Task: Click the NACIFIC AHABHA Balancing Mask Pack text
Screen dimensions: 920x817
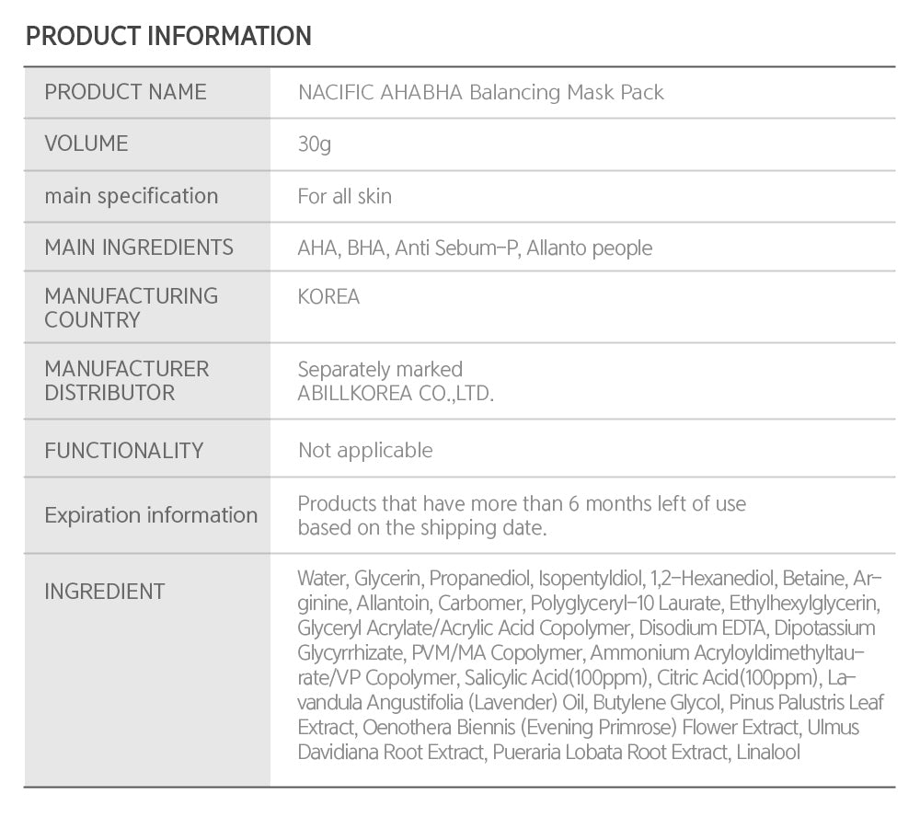Action: pyautogui.click(x=480, y=92)
